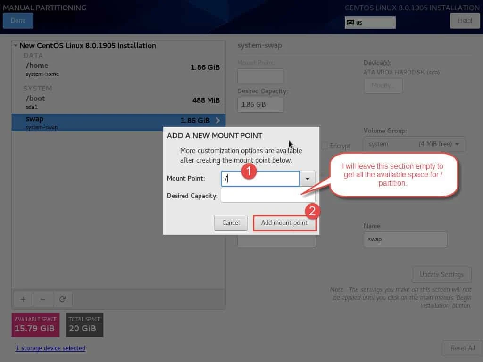This screenshot has height=362, width=483.
Task: Collapse the New CentOS Linux 8.0.1905 Installation tree
Action: [16, 46]
